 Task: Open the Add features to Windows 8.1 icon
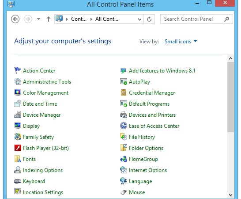point(123,71)
